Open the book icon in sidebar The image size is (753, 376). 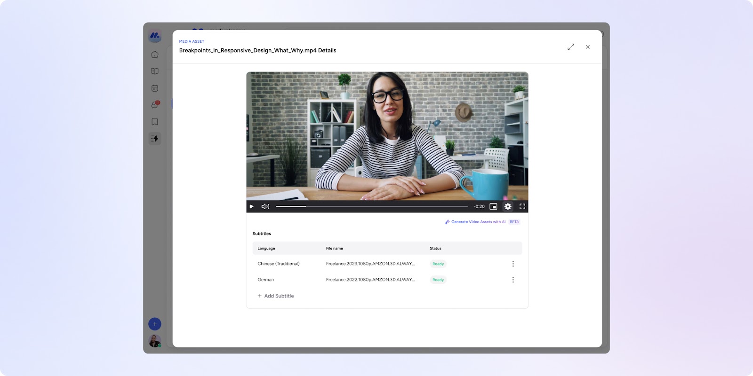click(155, 71)
